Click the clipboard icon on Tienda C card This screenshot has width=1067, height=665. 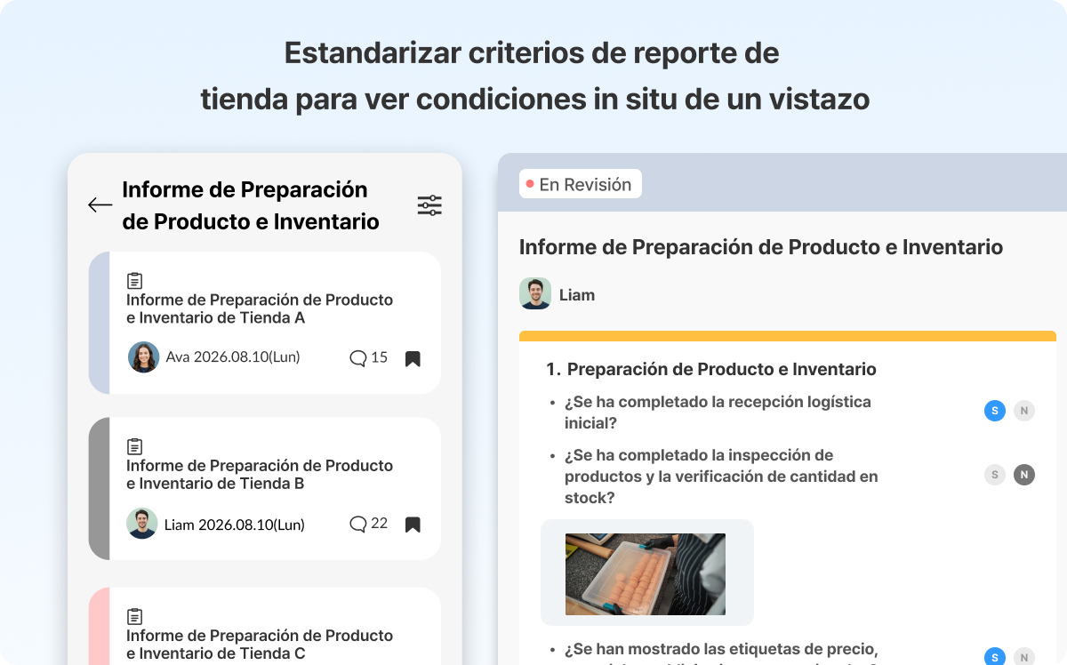tap(134, 616)
